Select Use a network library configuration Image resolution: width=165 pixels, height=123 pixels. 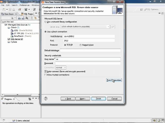(x=61, y=22)
